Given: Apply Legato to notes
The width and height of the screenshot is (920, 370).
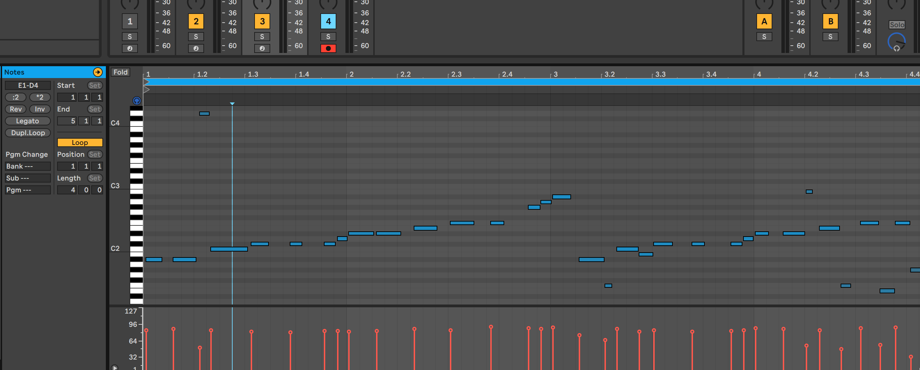Looking at the screenshot, I should tap(28, 121).
